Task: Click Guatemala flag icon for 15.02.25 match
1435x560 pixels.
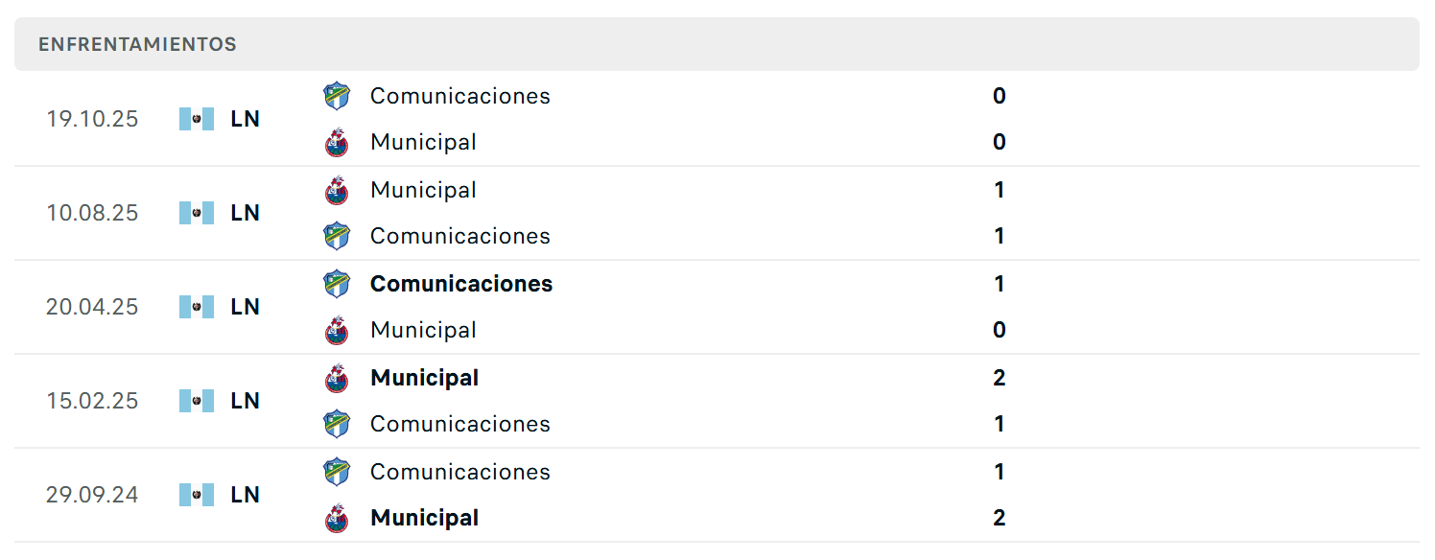Action: pyautogui.click(x=197, y=401)
